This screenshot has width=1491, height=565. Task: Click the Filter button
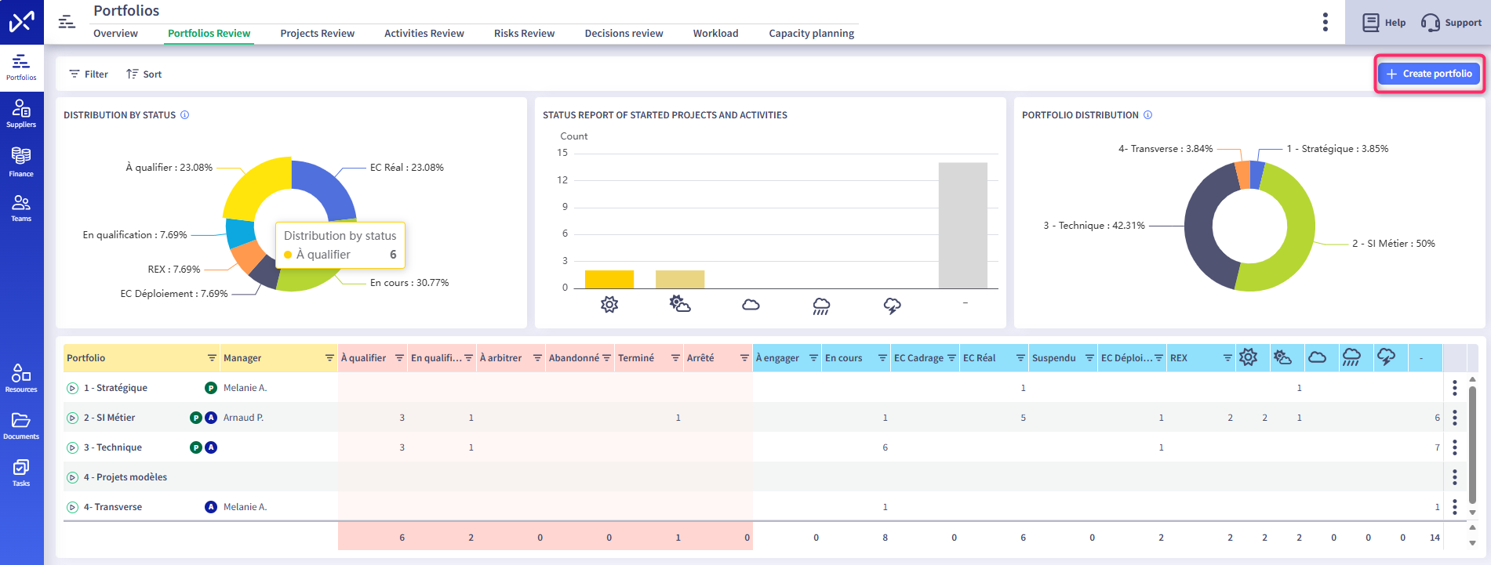point(89,74)
